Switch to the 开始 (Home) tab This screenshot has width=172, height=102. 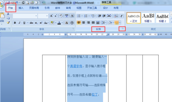click(10, 8)
